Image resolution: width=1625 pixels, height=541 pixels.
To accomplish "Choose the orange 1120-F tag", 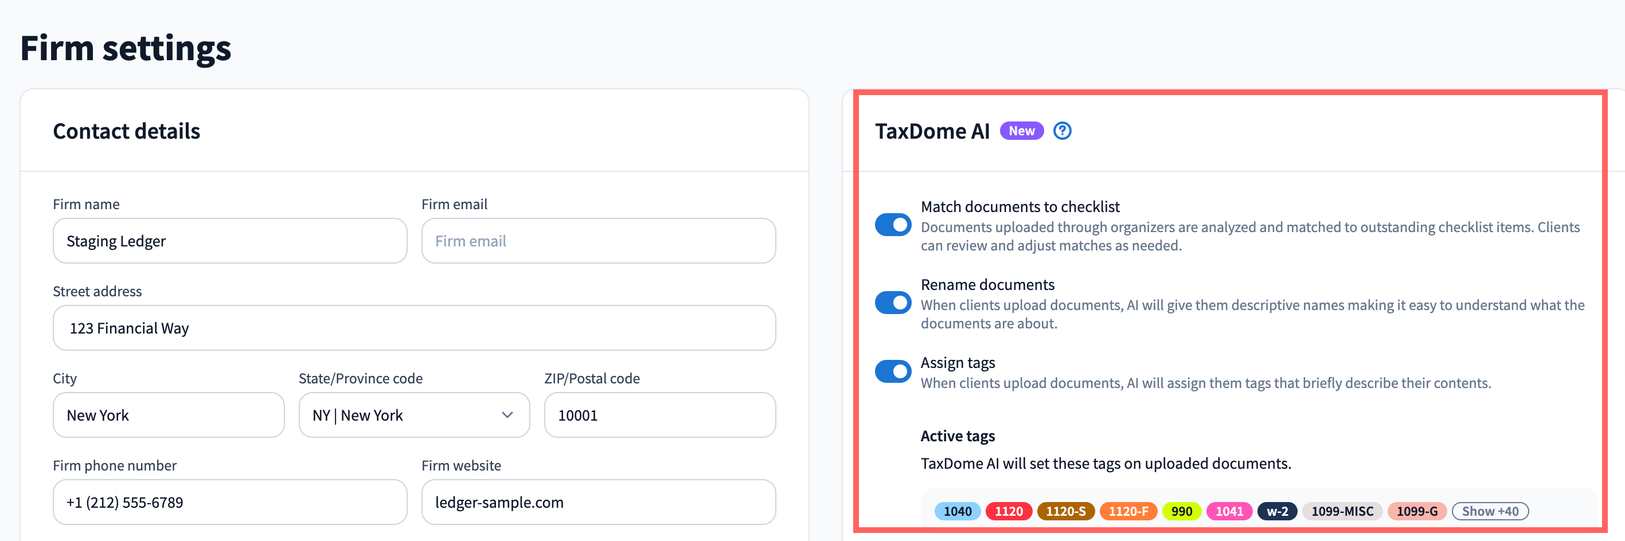I will coord(1128,511).
